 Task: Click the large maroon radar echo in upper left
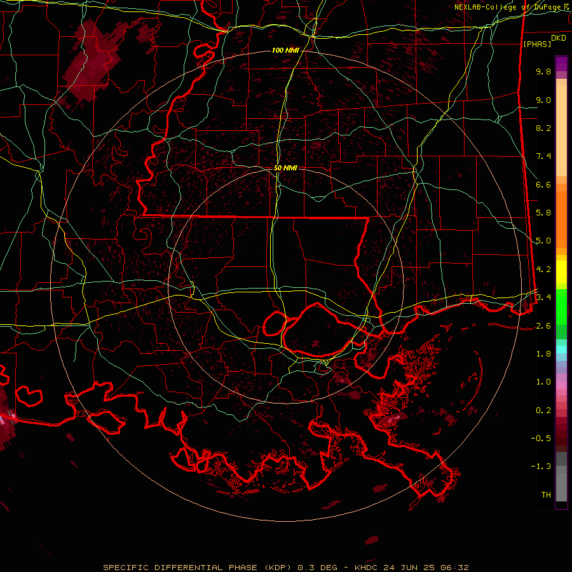click(x=91, y=62)
